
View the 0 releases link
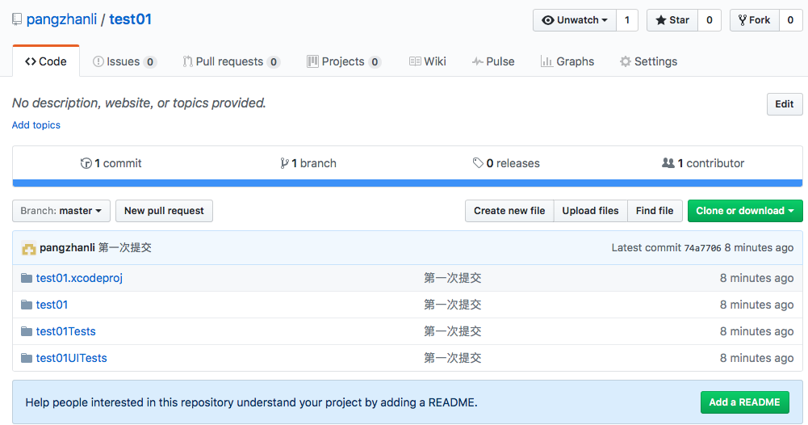pyautogui.click(x=506, y=163)
